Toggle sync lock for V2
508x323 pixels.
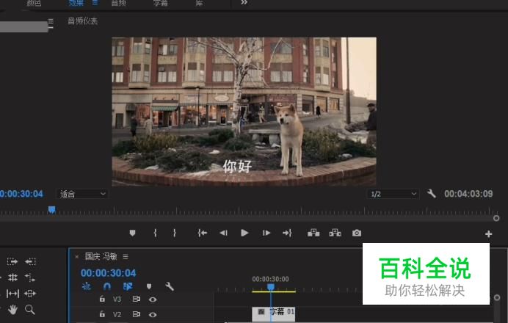(137, 314)
